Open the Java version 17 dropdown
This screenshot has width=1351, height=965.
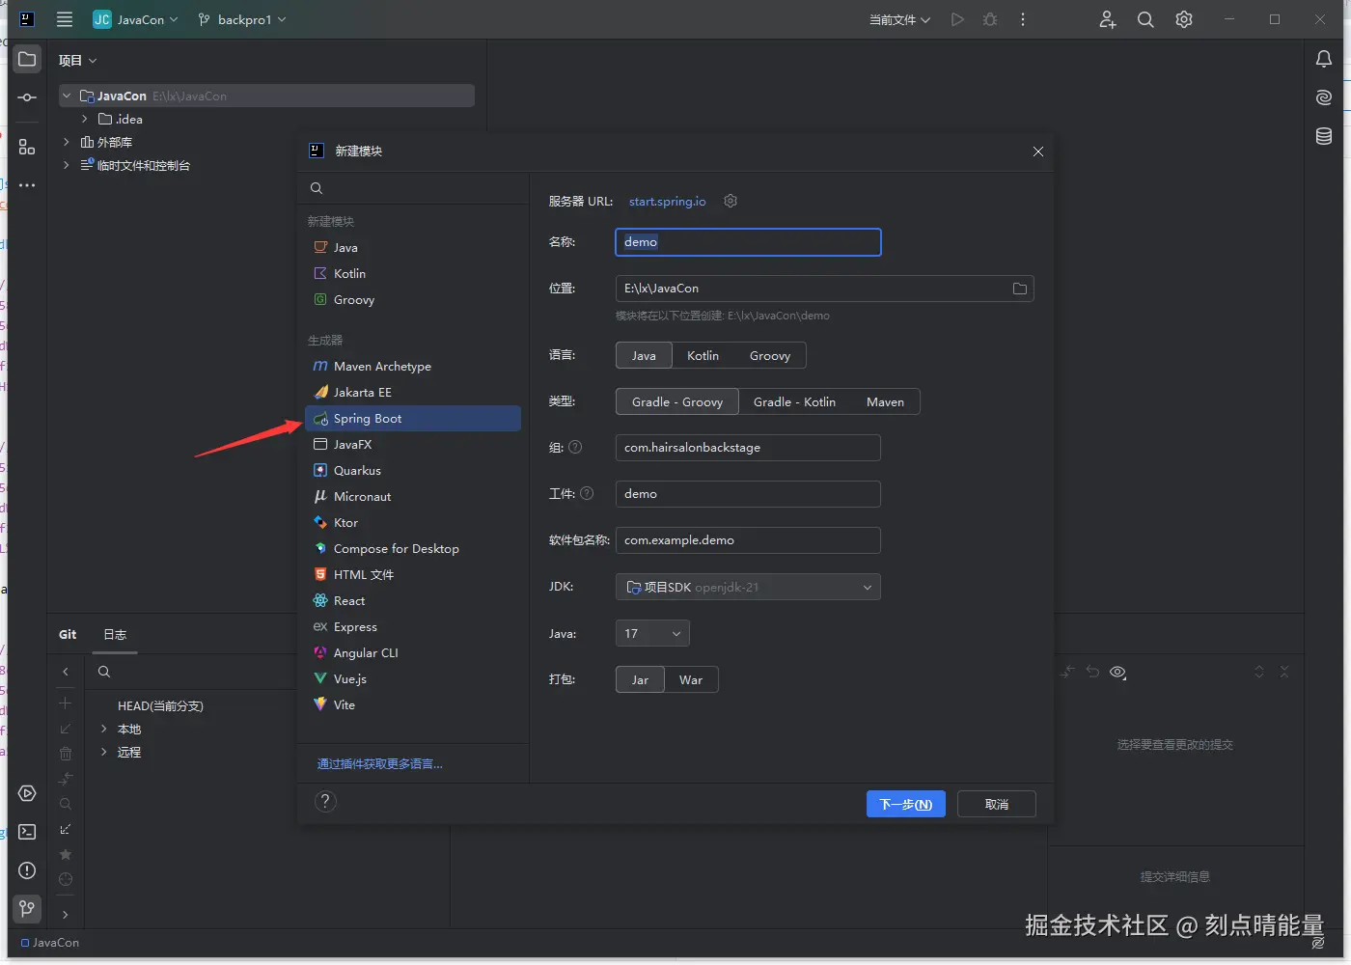point(652,633)
